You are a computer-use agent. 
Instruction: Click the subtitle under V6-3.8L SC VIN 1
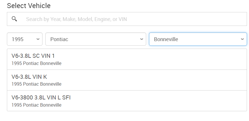pyautogui.click(x=36, y=63)
